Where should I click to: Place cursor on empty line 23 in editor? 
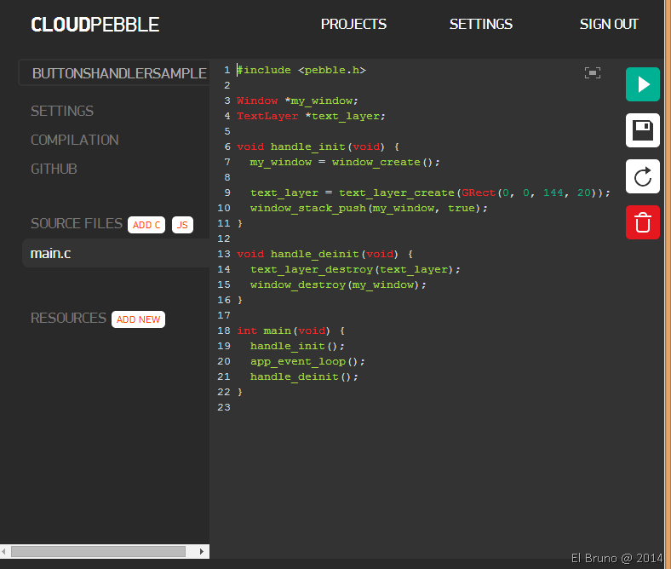click(x=341, y=408)
